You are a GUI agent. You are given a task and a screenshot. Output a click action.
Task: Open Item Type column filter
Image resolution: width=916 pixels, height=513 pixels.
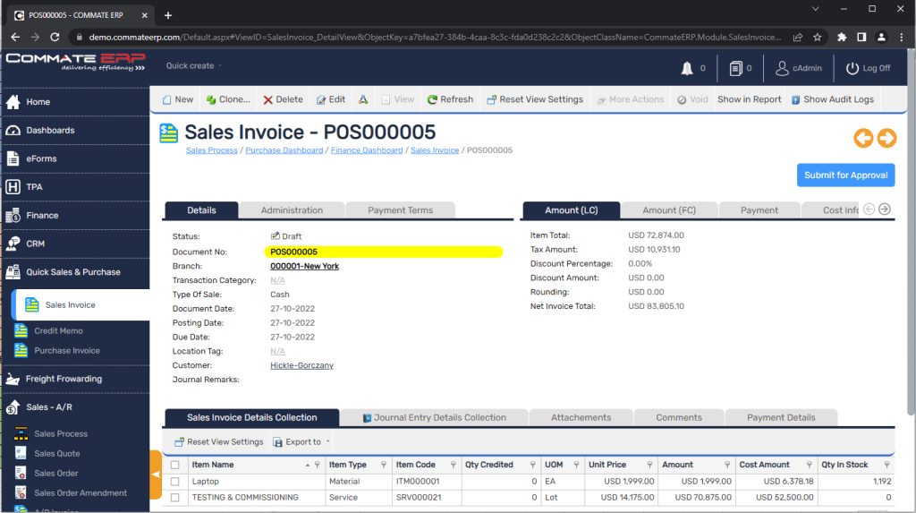pos(384,465)
